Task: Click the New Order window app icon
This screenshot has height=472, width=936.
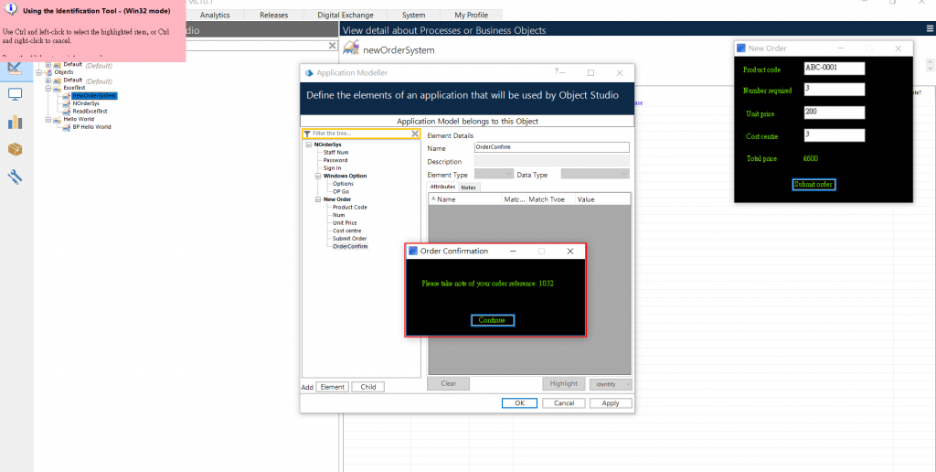Action: pyautogui.click(x=740, y=48)
